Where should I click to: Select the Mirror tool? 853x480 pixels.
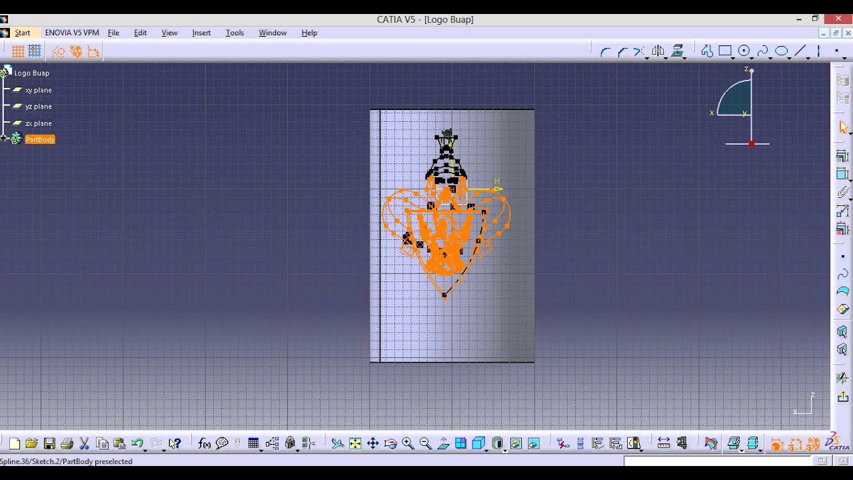coord(658,51)
